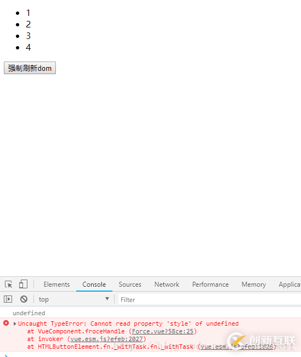Show the console sidebar panel icon

8,299
